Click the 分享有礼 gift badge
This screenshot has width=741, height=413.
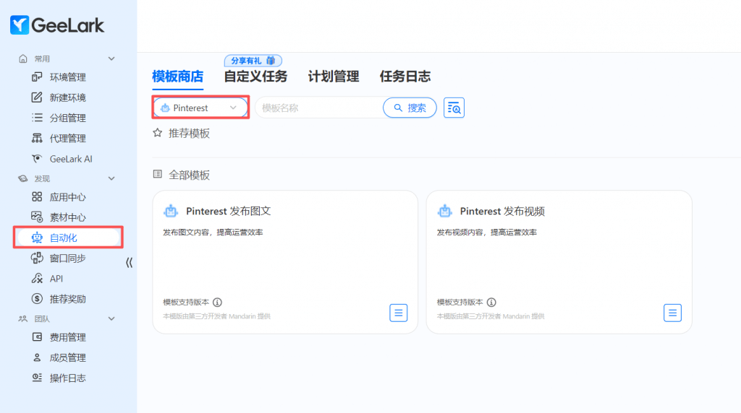point(253,61)
